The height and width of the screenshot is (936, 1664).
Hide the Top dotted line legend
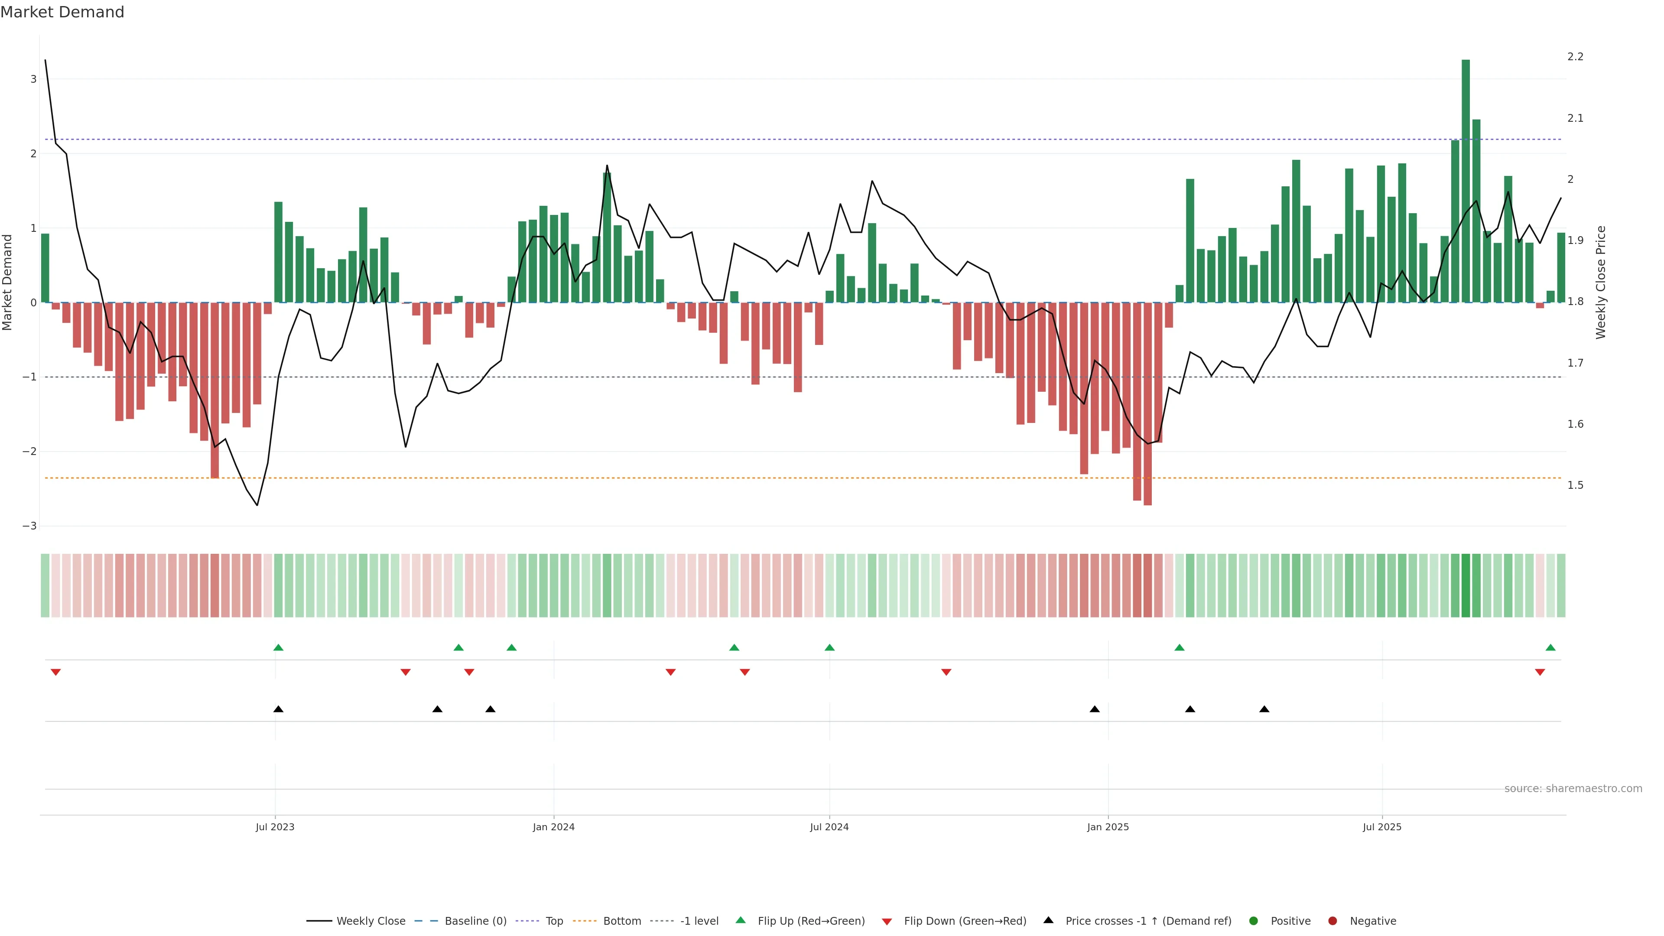554,921
